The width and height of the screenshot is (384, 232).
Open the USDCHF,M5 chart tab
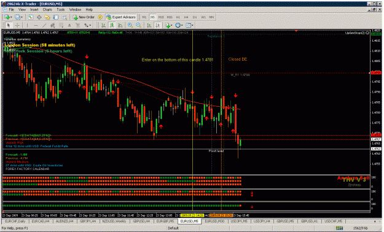click(333, 221)
